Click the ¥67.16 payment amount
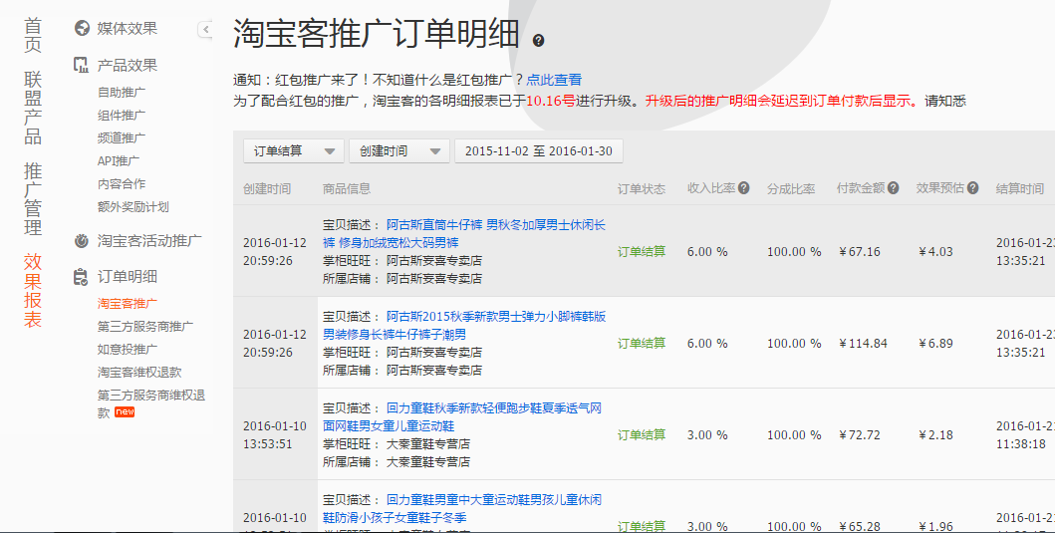 (x=859, y=252)
